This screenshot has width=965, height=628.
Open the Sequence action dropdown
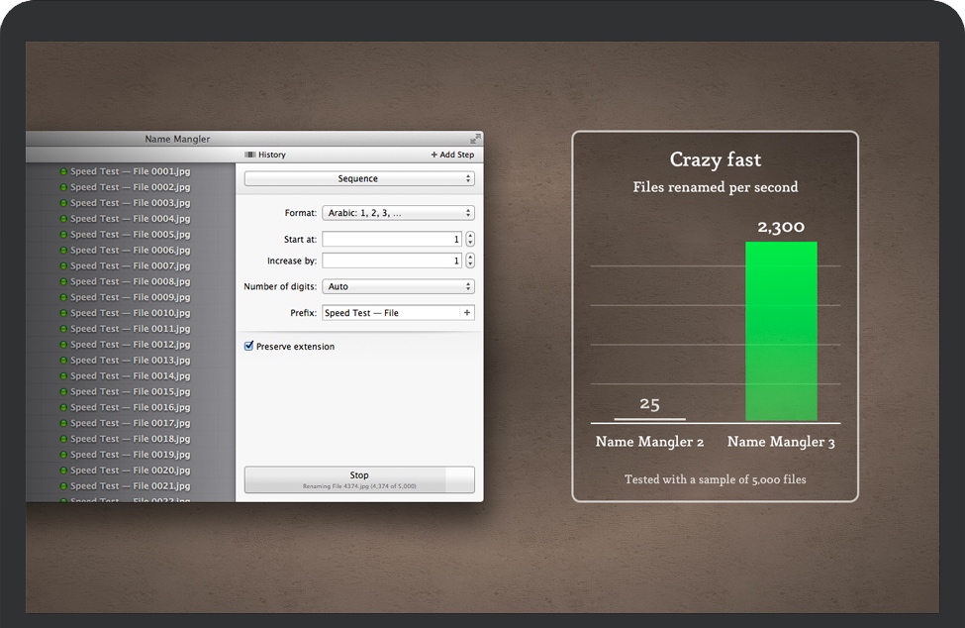point(358,178)
